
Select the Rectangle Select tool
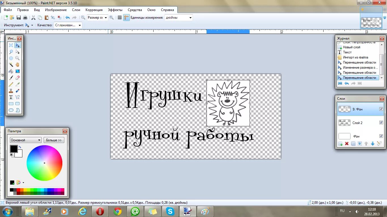pos(11,45)
